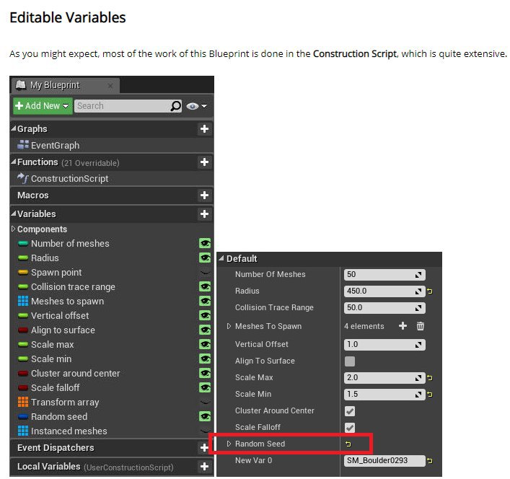Viewport: 510px width, 479px height.
Task: Toggle editable eye for Number of meshes variable
Action: pyautogui.click(x=205, y=244)
